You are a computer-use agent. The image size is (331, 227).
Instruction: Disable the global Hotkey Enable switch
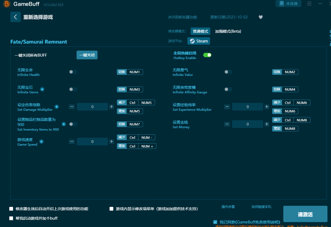(207, 55)
